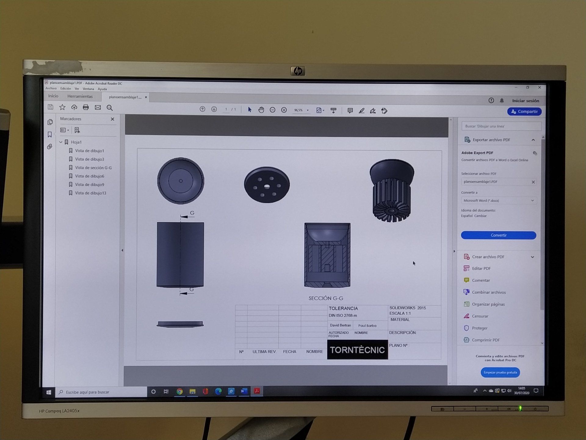Click the blue Convertir button
The height and width of the screenshot is (440, 586).
coord(498,235)
